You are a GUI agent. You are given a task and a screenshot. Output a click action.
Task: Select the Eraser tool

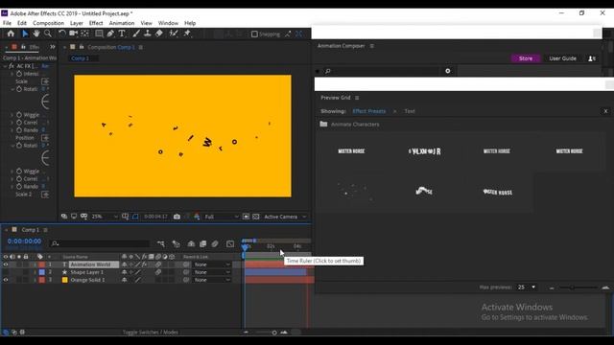coord(159,34)
